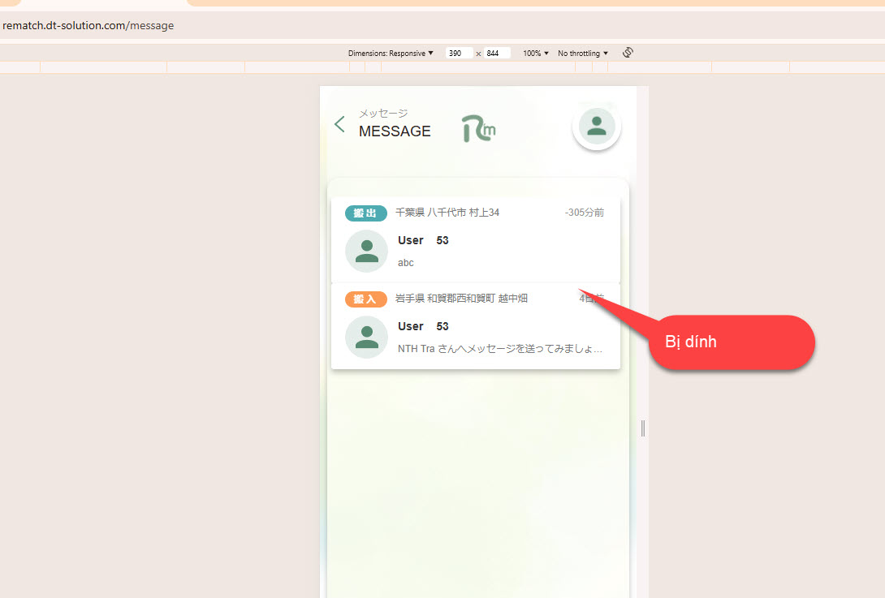Screen dimensions: 885x598
Task: Expand the No throttling dropdown
Action: pyautogui.click(x=582, y=54)
